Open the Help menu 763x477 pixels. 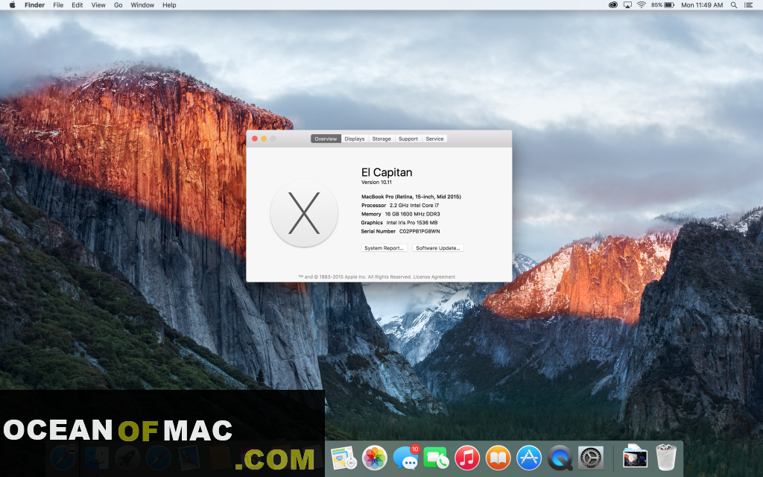click(169, 5)
